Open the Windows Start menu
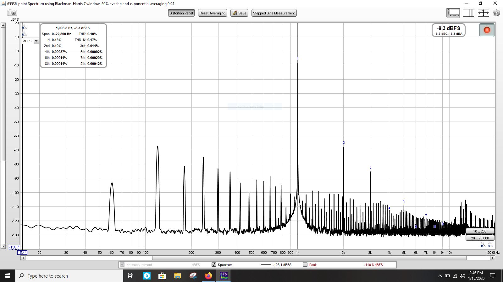Screen dimensions: 503x282 8,276
